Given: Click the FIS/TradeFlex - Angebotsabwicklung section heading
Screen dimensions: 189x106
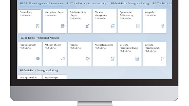Looking at the screenshot, I should pos(40,38).
